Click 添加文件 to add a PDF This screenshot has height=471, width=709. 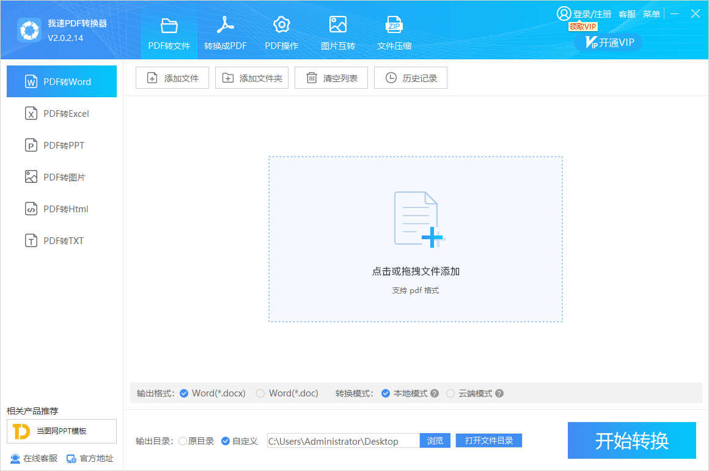[172, 78]
